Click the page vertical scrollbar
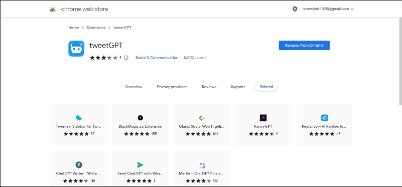402x187 pixels. pyautogui.click(x=400, y=62)
